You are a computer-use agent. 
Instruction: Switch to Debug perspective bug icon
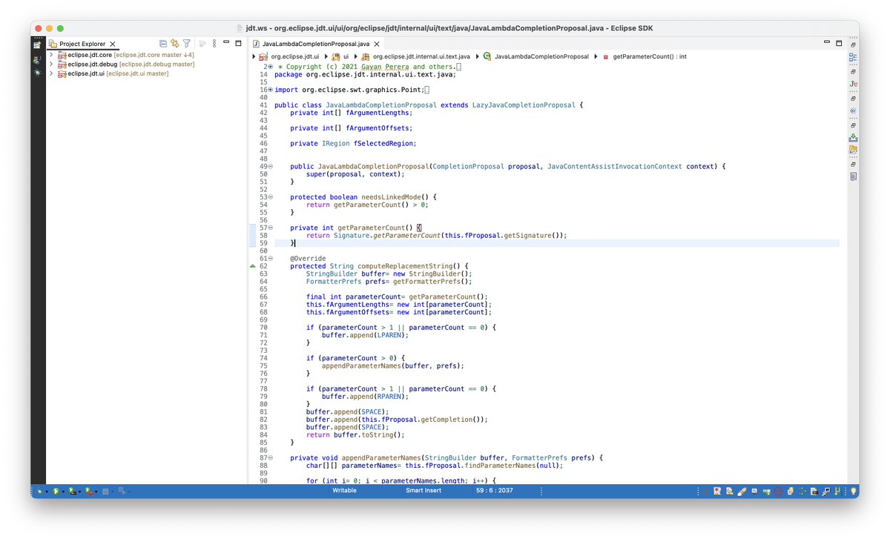coord(37,73)
